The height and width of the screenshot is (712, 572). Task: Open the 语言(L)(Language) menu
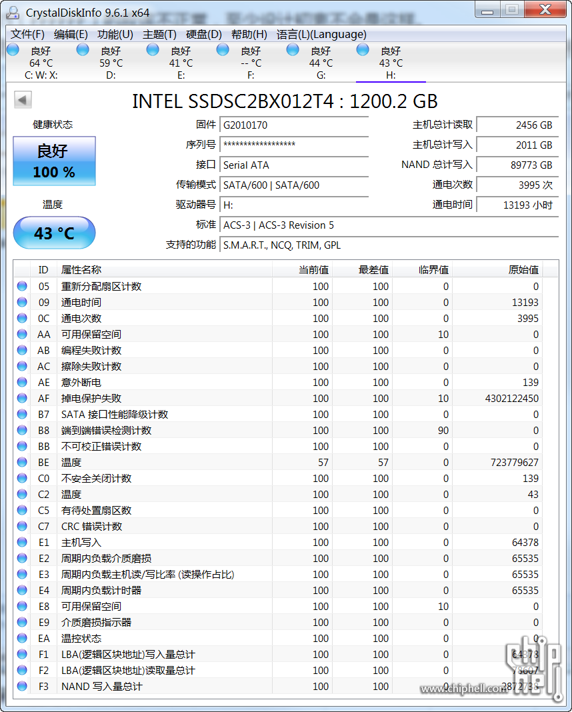coord(321,34)
